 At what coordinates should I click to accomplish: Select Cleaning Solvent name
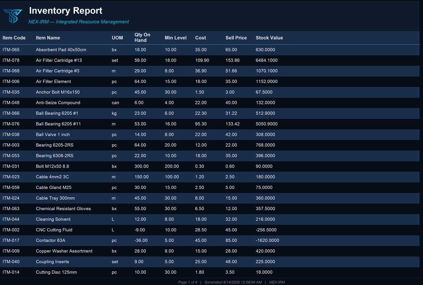[x=53, y=219]
